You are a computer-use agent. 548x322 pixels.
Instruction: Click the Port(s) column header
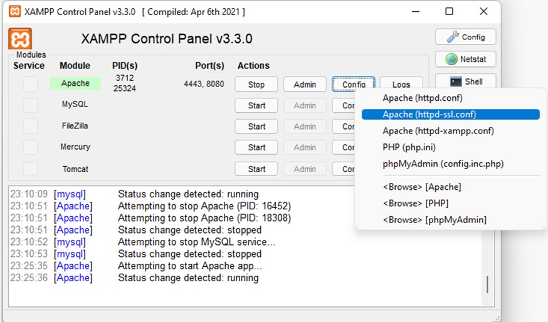point(209,66)
